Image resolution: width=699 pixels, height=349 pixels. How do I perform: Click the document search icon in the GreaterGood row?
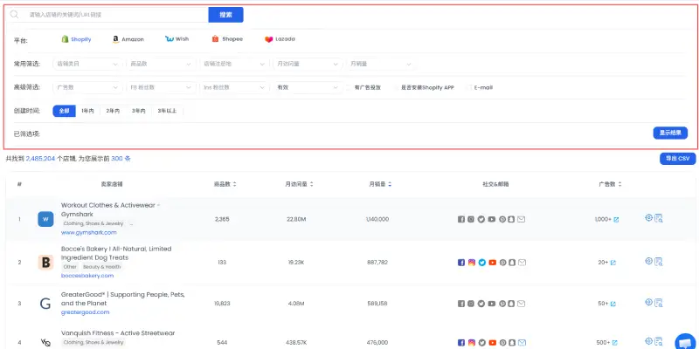pyautogui.click(x=659, y=303)
